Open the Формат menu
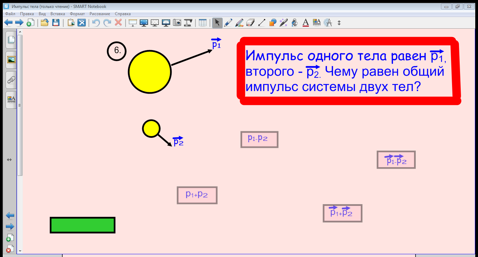This screenshot has height=257, width=478. click(x=77, y=14)
